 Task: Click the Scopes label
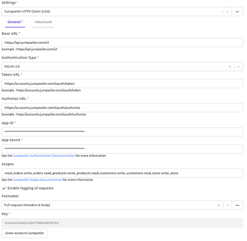coord(8,164)
